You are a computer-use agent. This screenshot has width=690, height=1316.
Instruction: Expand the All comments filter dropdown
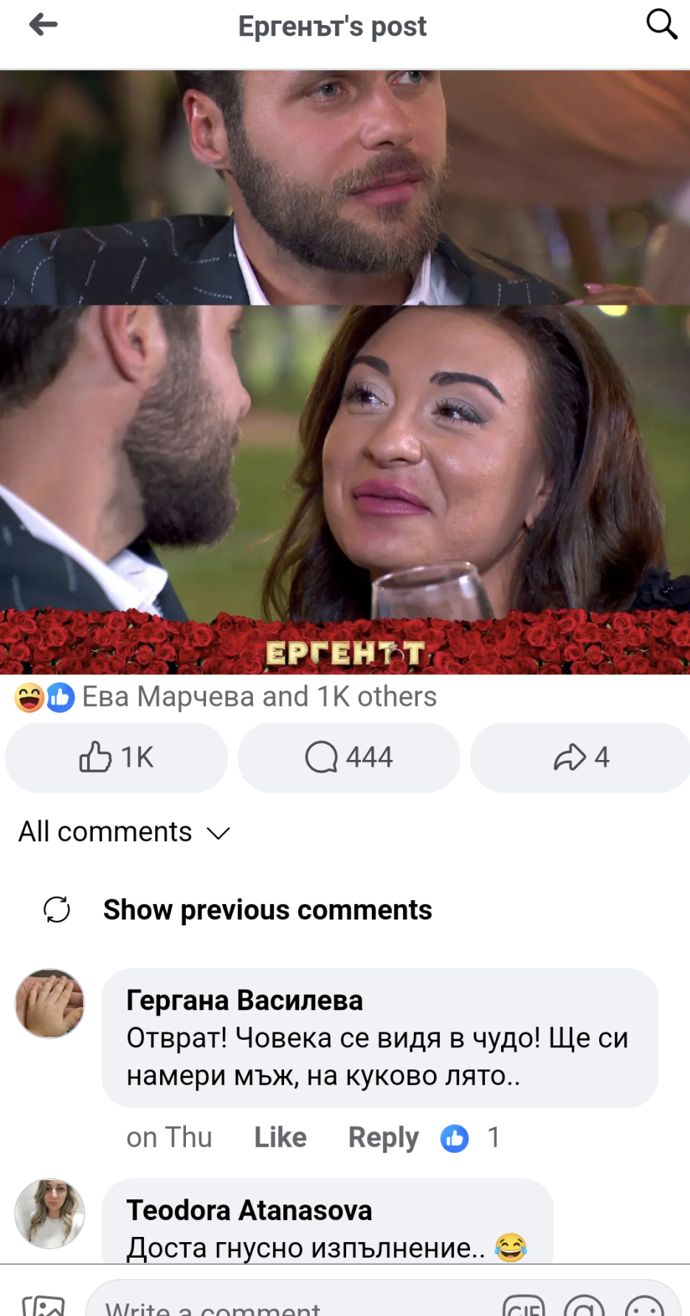125,832
